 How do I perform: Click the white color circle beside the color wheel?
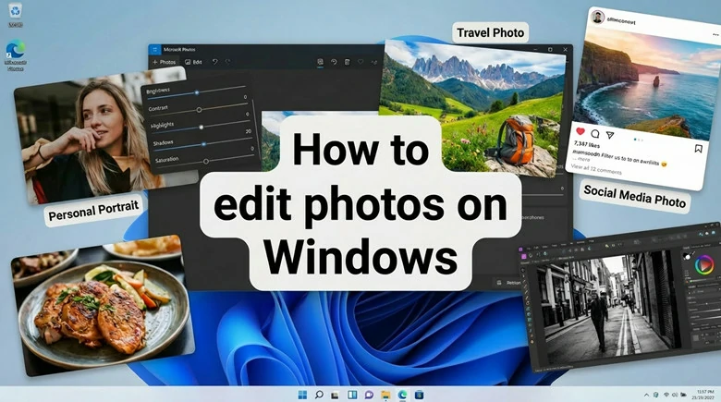[x=687, y=256]
